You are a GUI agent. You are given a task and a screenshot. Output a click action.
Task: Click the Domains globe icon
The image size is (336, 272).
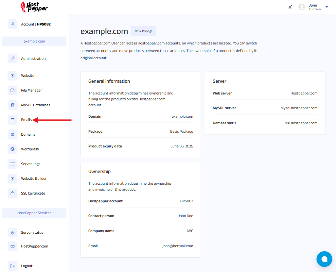click(12, 134)
